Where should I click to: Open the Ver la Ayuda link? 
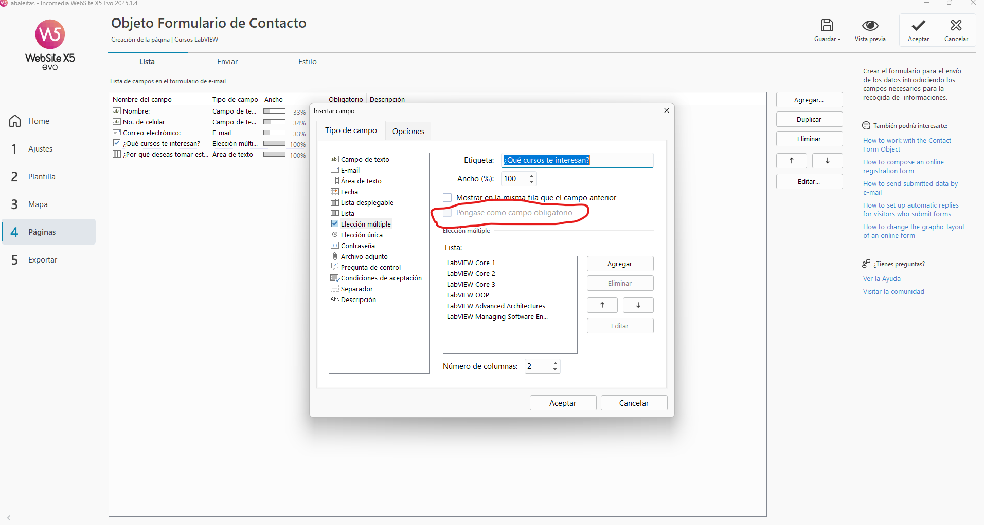882,279
